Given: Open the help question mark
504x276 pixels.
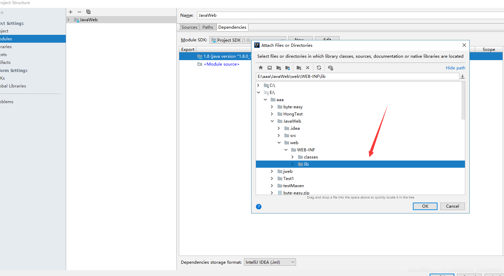Looking at the screenshot, I should pos(259,206).
